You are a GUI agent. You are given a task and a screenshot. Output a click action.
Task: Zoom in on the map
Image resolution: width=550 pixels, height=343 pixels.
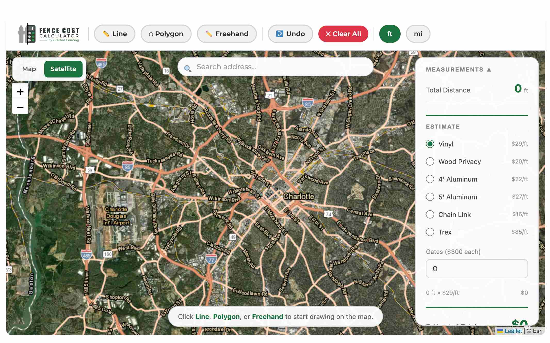[20, 91]
